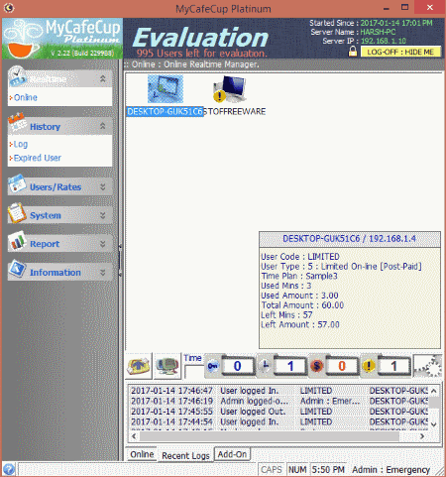Select the LISTOFFREEWARE computer with warning icon

(x=229, y=89)
